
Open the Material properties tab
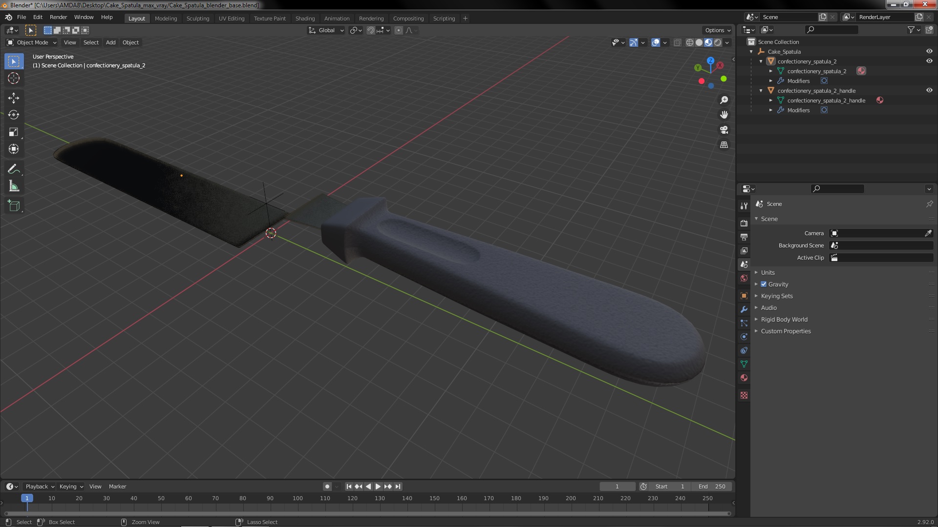coord(744,378)
